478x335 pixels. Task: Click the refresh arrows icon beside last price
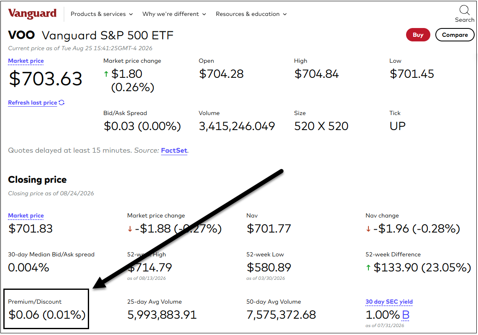point(61,102)
